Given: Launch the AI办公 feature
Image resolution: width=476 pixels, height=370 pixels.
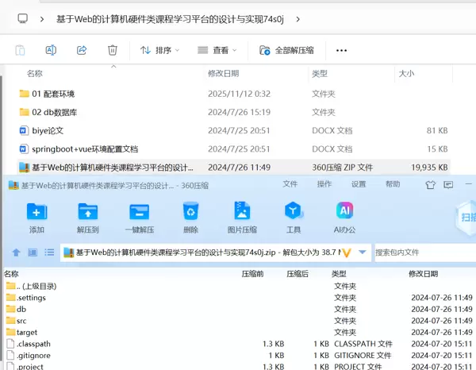Looking at the screenshot, I should [345, 216].
